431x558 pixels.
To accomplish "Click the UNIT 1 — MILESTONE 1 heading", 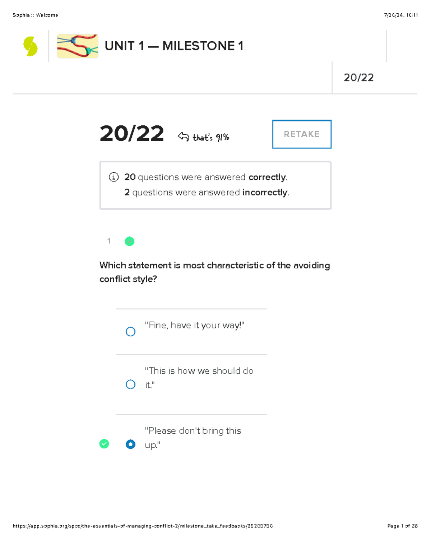I will click(x=174, y=46).
